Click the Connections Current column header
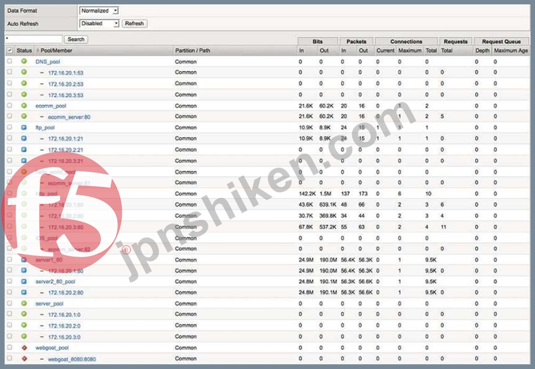535x369 pixels. pos(385,50)
